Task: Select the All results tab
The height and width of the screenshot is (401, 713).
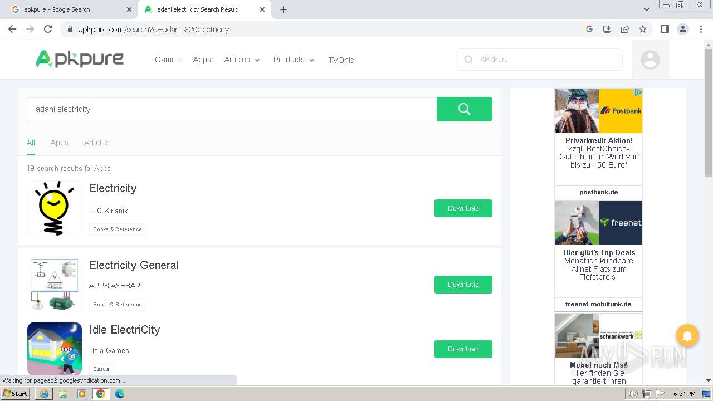Action: tap(31, 143)
